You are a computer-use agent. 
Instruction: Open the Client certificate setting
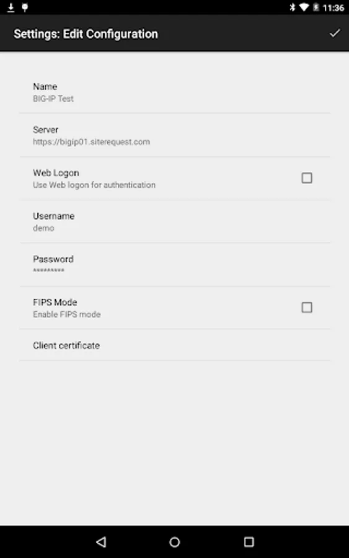pyautogui.click(x=175, y=345)
